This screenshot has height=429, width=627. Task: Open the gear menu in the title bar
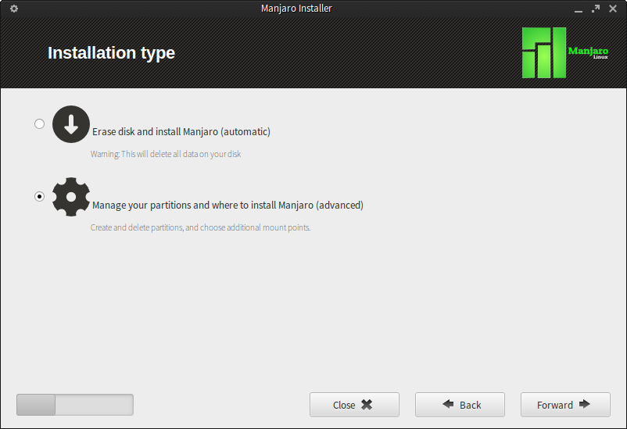tap(14, 9)
